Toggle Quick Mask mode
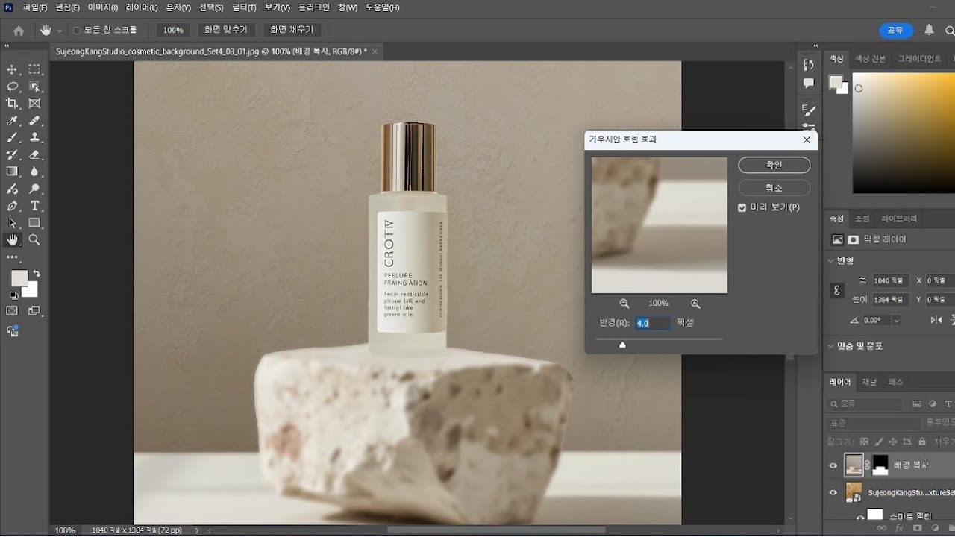Viewport: 955px width, 537px height. pyautogui.click(x=12, y=311)
